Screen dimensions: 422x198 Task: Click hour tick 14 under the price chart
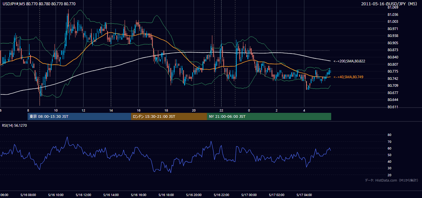coord(111,110)
